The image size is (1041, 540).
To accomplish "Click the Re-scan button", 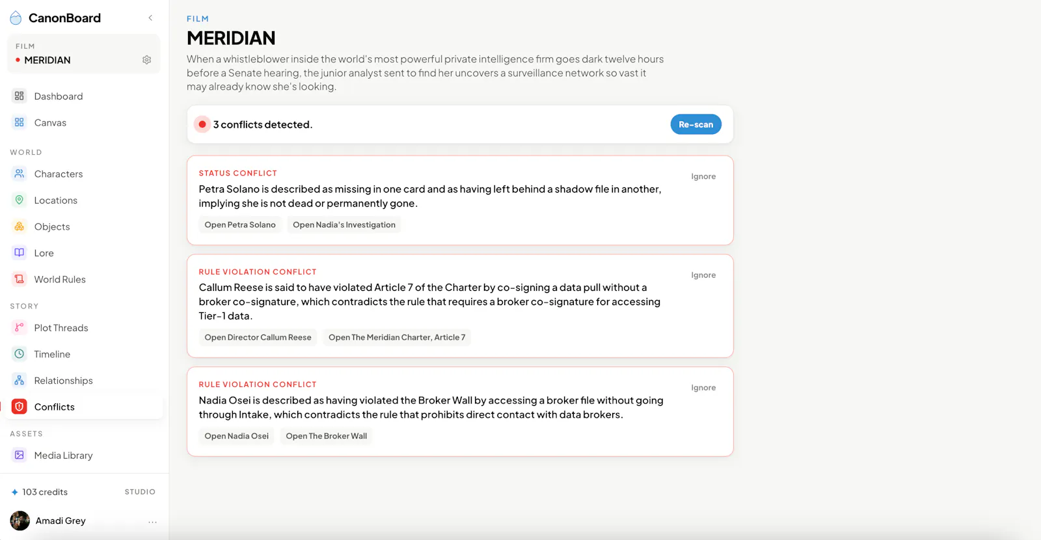I will point(696,124).
